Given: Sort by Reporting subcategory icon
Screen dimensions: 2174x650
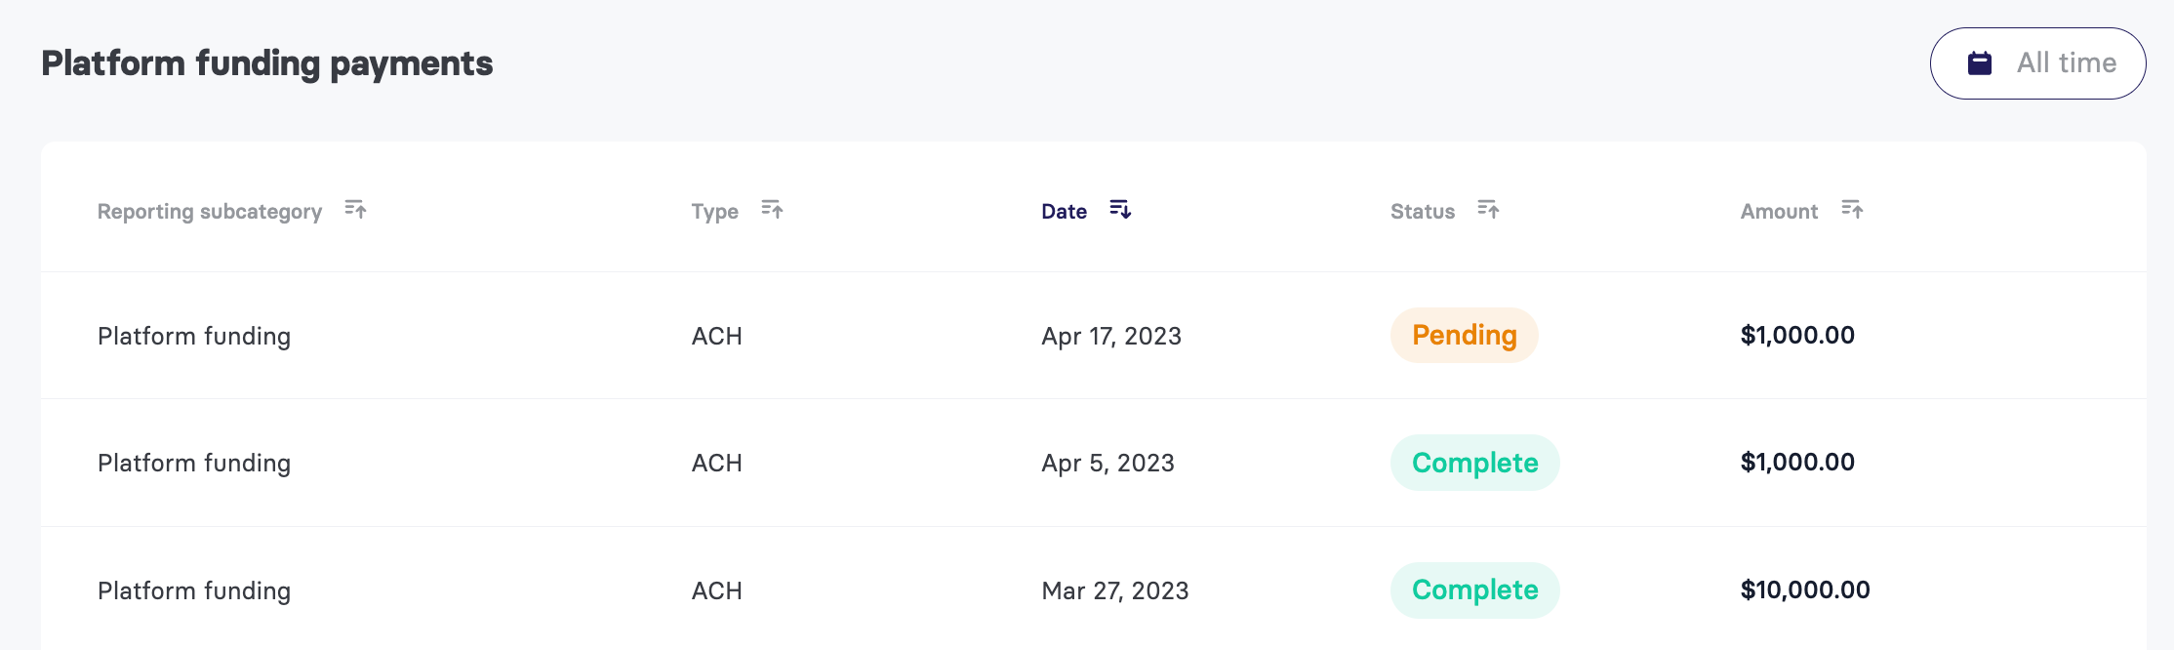Looking at the screenshot, I should click(355, 210).
